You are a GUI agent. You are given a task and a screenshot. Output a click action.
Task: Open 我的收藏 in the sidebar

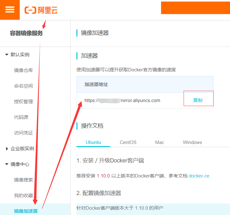tap(24, 196)
